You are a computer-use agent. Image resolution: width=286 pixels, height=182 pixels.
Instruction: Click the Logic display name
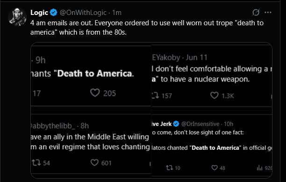(39, 13)
